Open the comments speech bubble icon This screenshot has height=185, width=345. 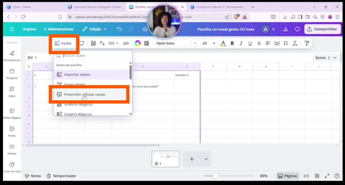coord(297,29)
